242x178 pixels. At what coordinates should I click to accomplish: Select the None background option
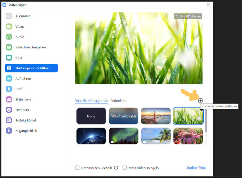click(x=91, y=116)
